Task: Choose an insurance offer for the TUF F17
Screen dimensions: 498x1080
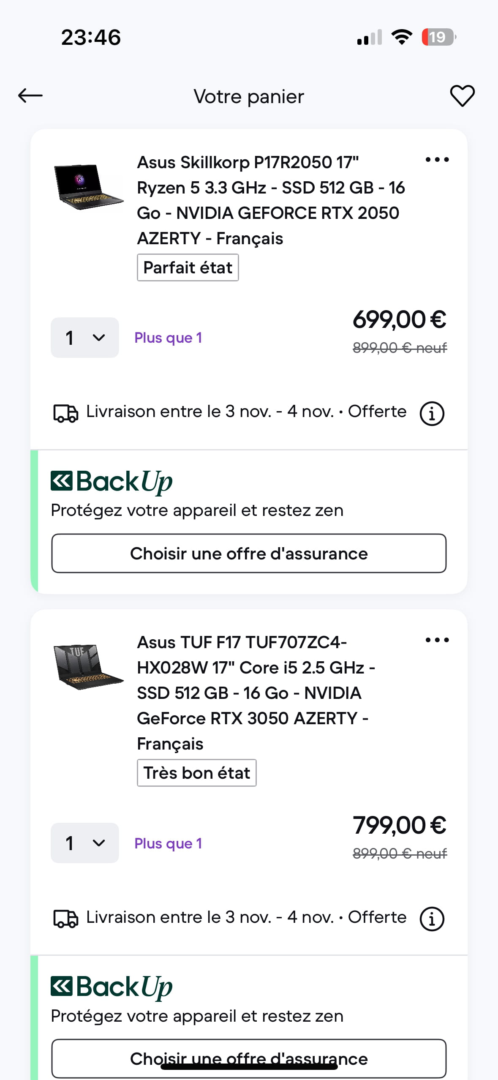Action: (x=249, y=1058)
